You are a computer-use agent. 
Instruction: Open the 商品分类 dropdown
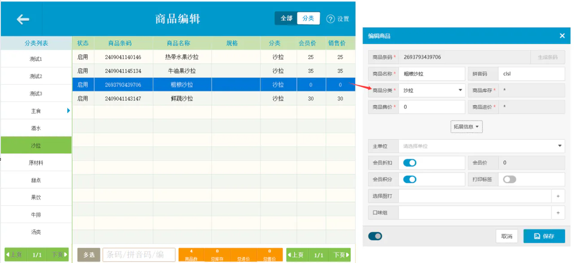432,91
